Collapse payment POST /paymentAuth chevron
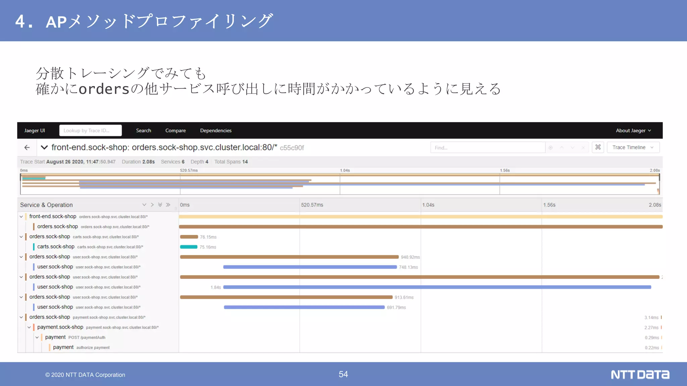This screenshot has height=386, width=687. click(x=37, y=337)
